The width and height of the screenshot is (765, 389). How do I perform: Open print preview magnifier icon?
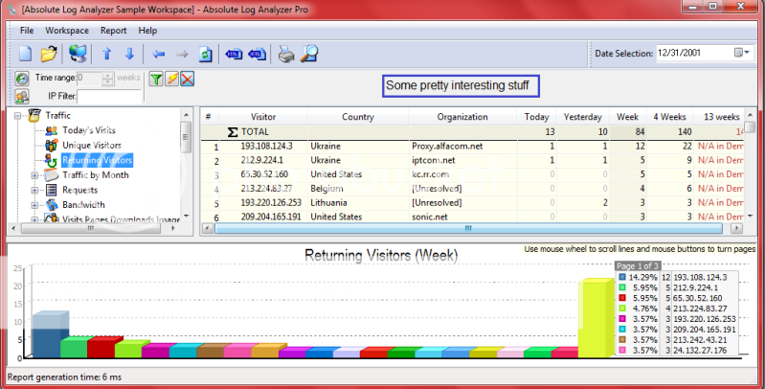(308, 55)
